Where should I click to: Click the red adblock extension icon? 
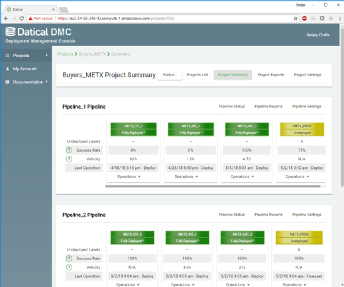pyautogui.click(x=304, y=19)
